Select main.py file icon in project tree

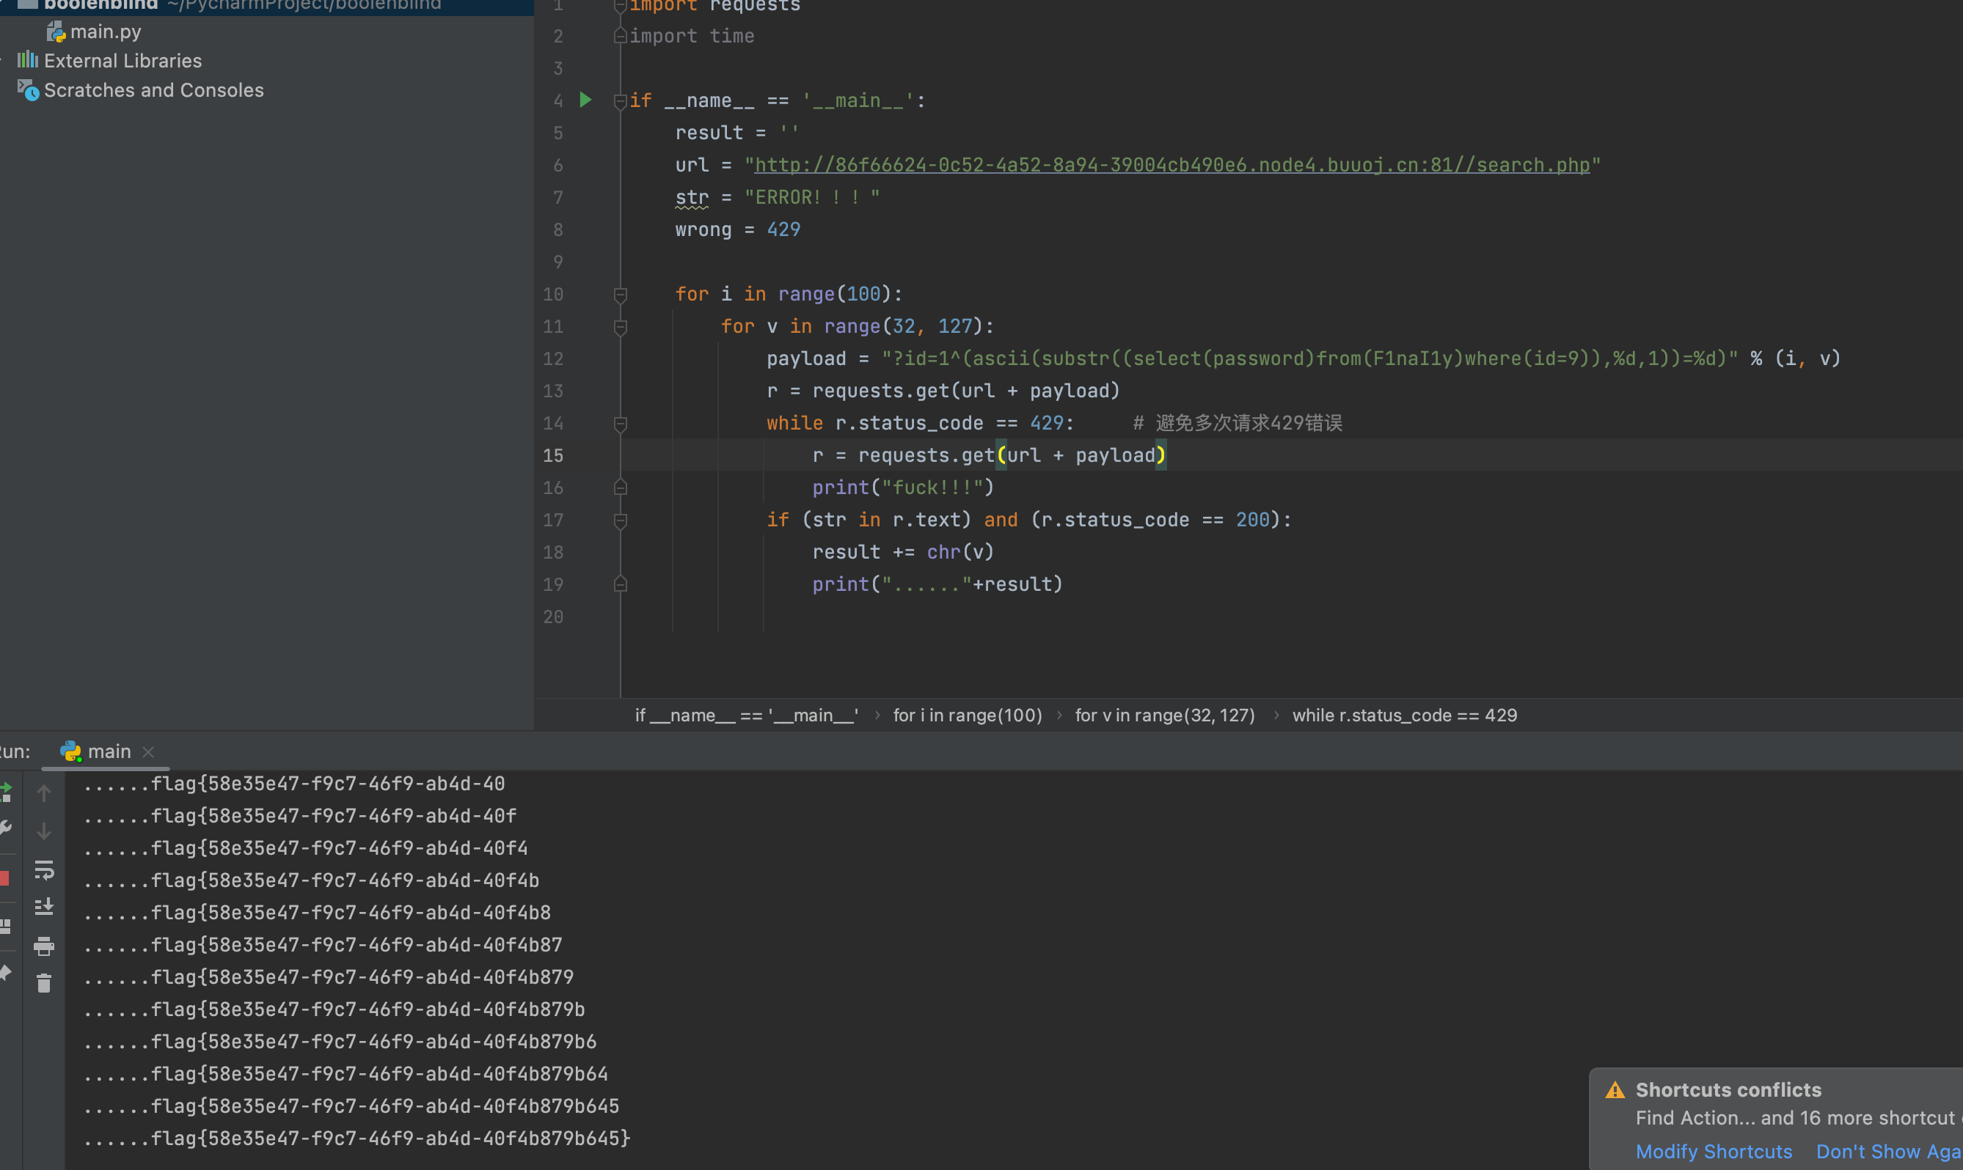click(56, 32)
